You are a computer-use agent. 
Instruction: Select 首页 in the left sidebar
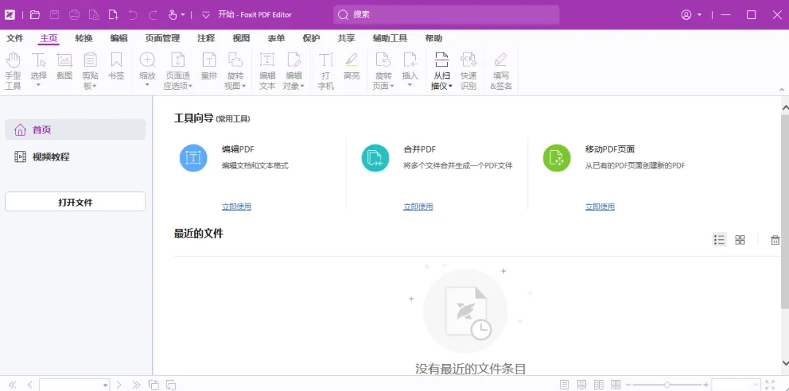click(x=75, y=130)
